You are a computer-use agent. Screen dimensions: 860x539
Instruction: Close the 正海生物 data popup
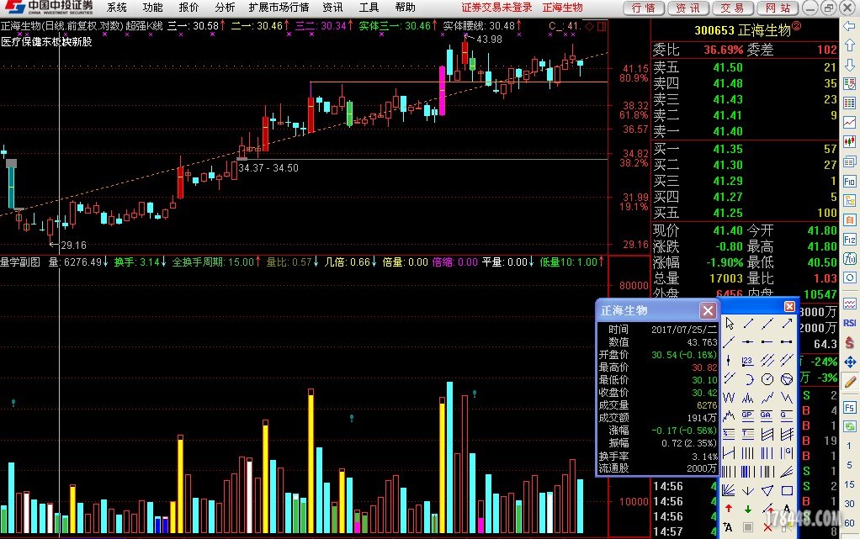(708, 311)
